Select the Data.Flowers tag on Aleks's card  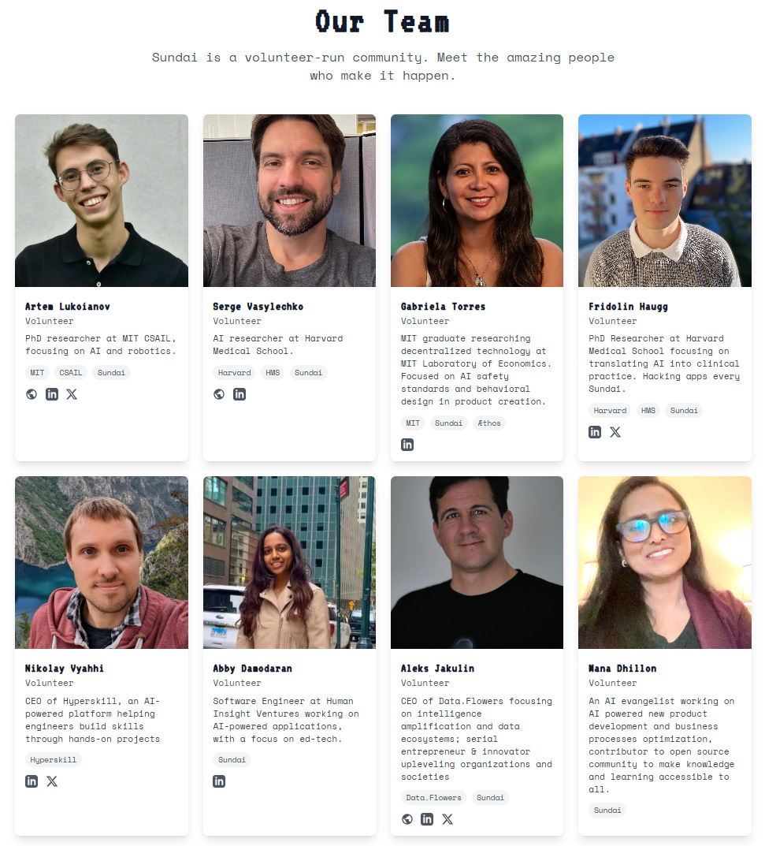tap(433, 797)
